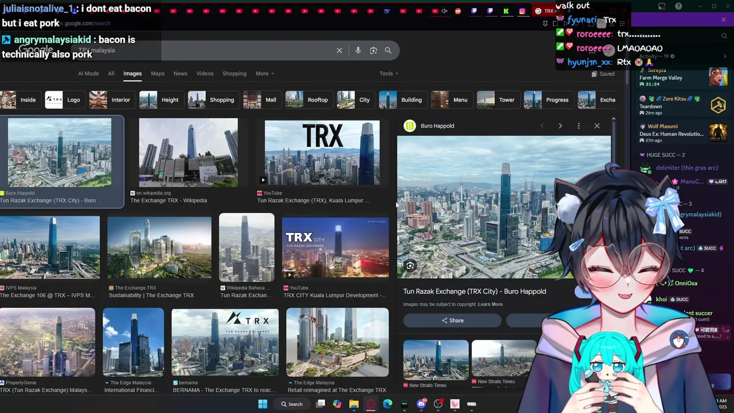Open IVPS Malaysia Exchange 106 image
Image resolution: width=734 pixels, height=413 pixels.
coord(50,248)
